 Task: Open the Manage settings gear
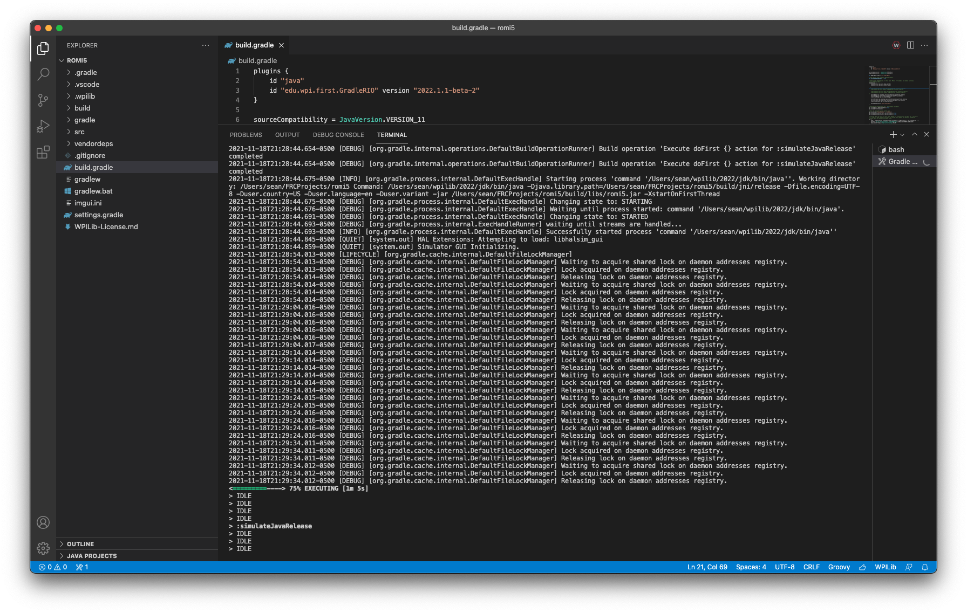[43, 548]
